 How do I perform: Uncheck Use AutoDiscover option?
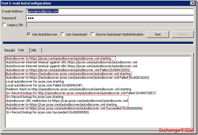pyautogui.click(x=29, y=34)
